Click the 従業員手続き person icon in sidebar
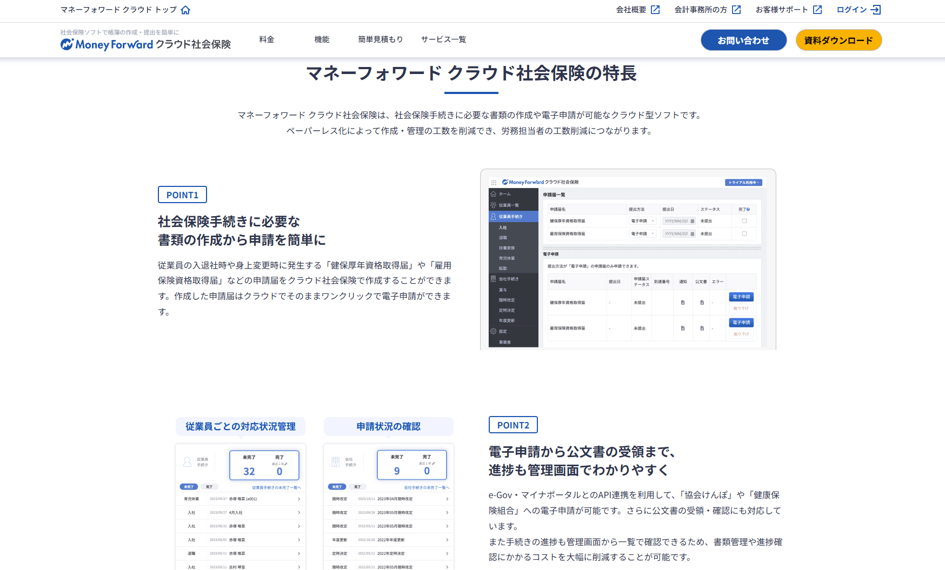The width and height of the screenshot is (945, 570). coord(493,217)
